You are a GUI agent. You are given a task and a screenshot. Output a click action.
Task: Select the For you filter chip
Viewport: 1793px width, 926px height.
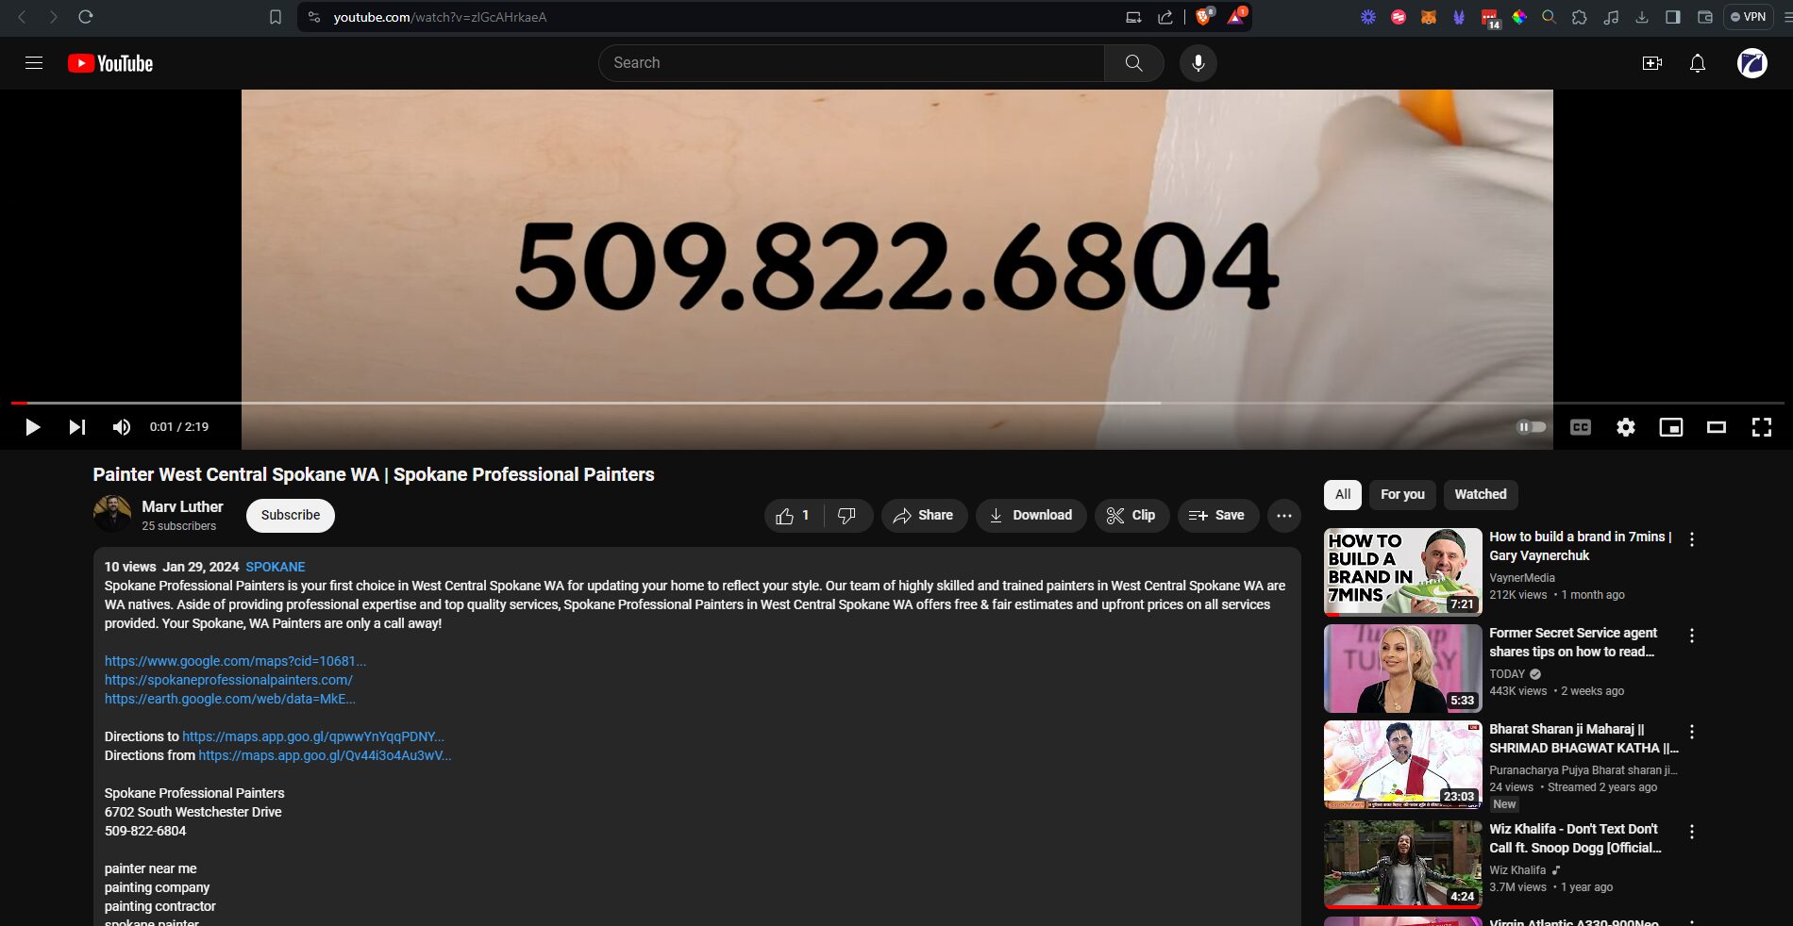[x=1402, y=494]
